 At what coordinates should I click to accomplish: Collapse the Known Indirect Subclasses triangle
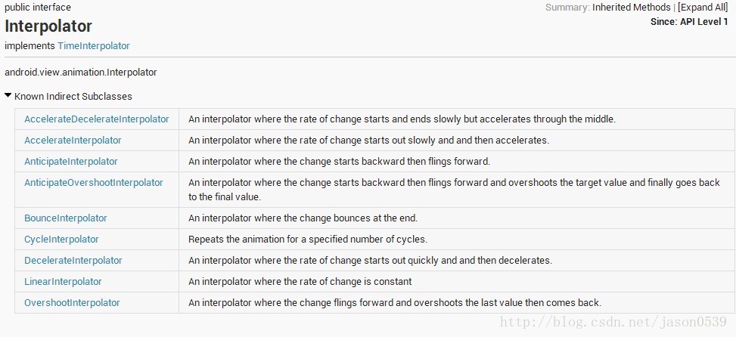tap(8, 96)
